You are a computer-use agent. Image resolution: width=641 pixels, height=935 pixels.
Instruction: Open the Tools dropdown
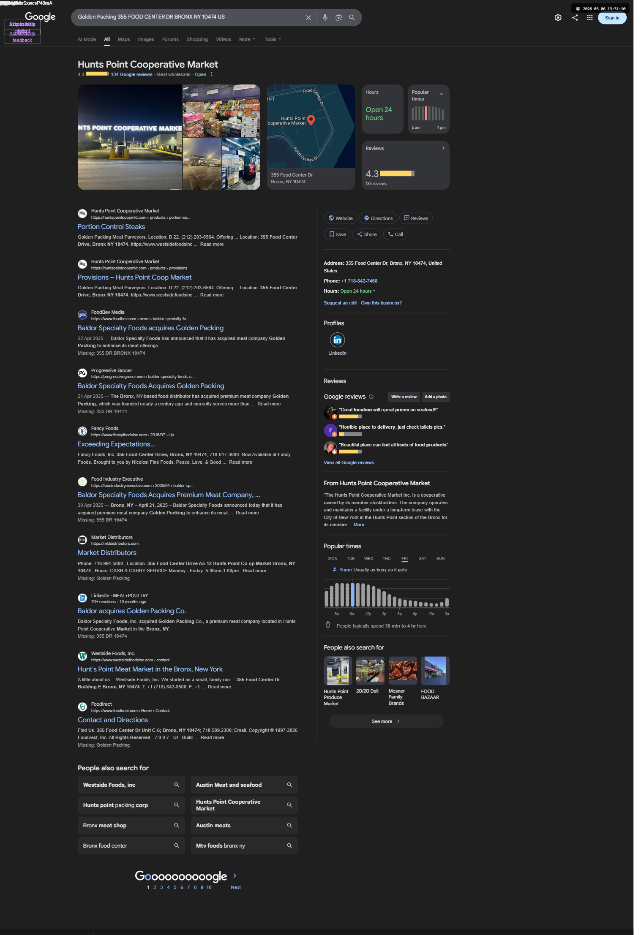pyautogui.click(x=273, y=39)
